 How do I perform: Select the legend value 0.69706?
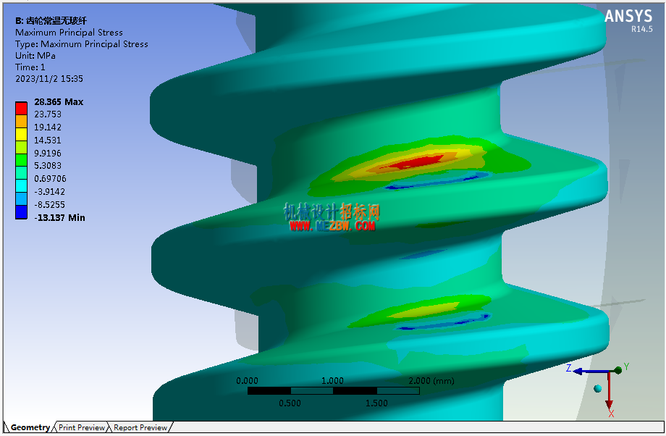50,178
